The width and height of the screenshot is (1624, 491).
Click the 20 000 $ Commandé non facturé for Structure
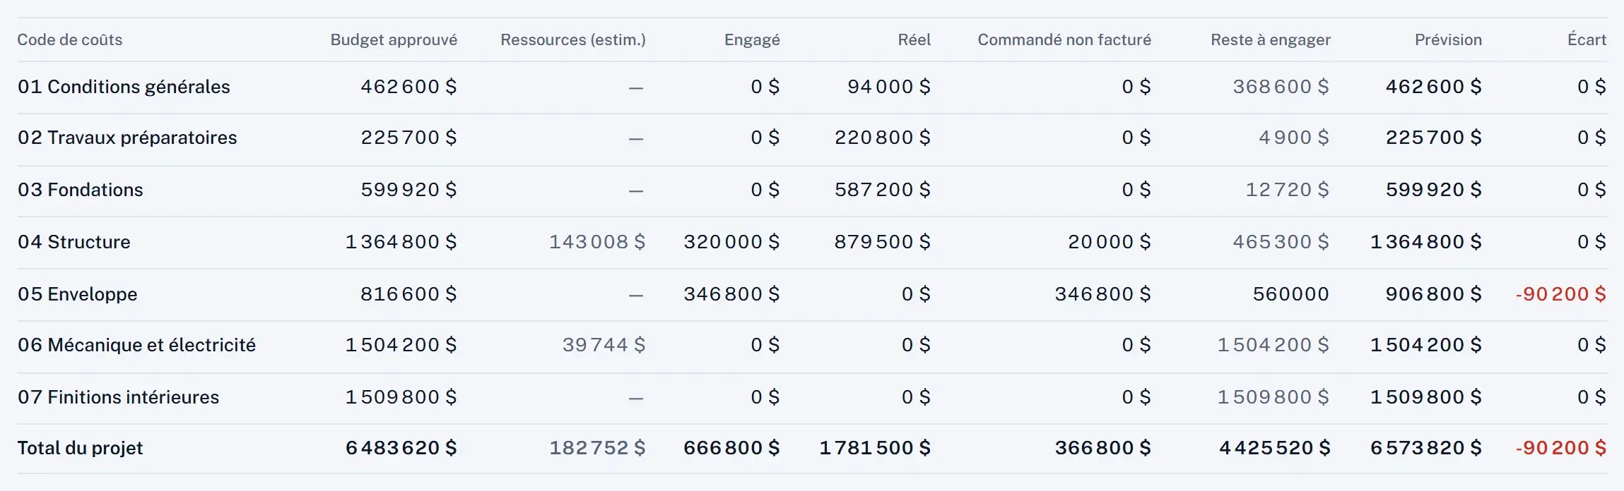click(1110, 242)
